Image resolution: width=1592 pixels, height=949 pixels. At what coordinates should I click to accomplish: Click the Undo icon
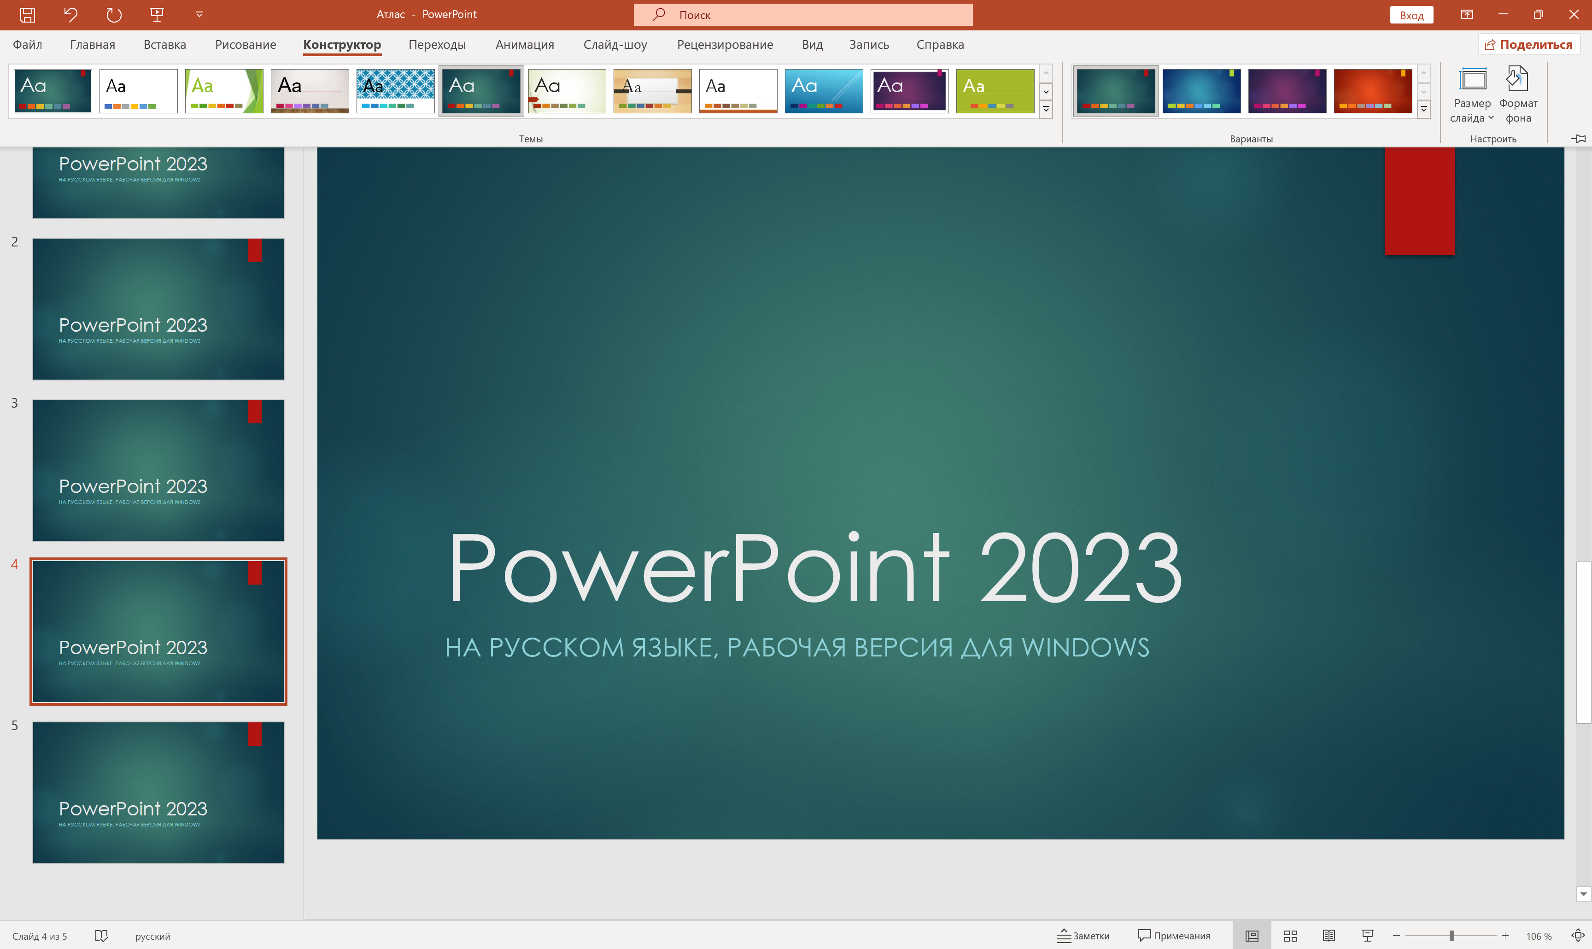click(70, 14)
